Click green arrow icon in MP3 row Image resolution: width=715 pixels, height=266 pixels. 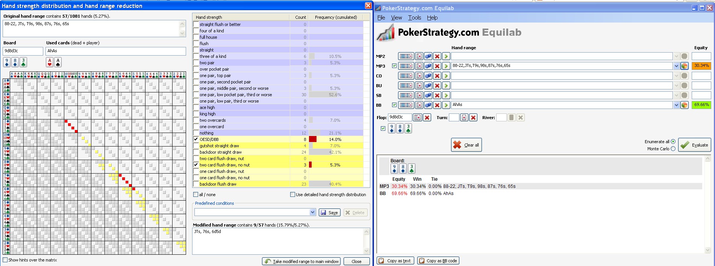click(446, 66)
